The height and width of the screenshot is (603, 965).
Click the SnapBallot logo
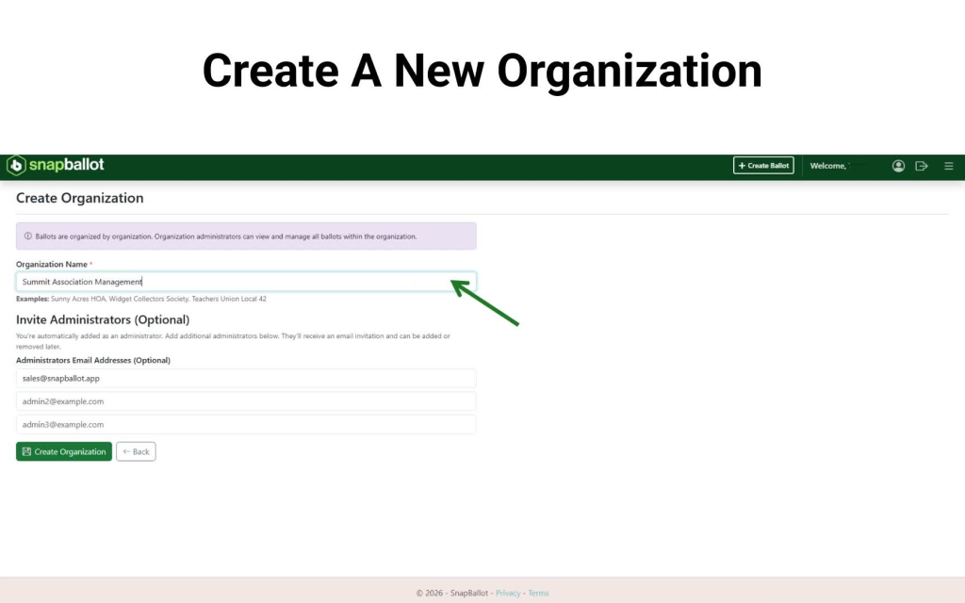(x=55, y=165)
